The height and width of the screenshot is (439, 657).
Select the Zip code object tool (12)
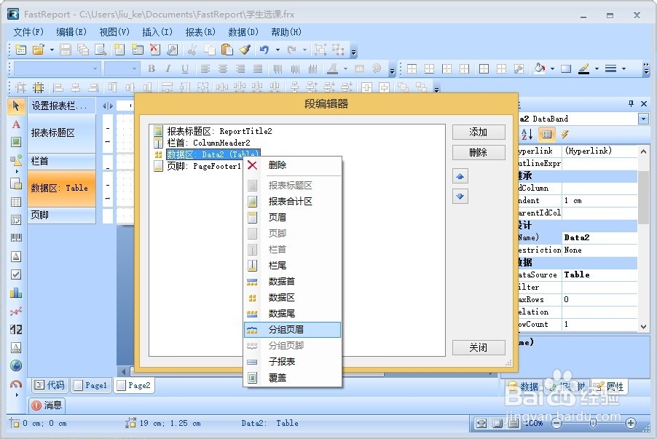(16, 329)
